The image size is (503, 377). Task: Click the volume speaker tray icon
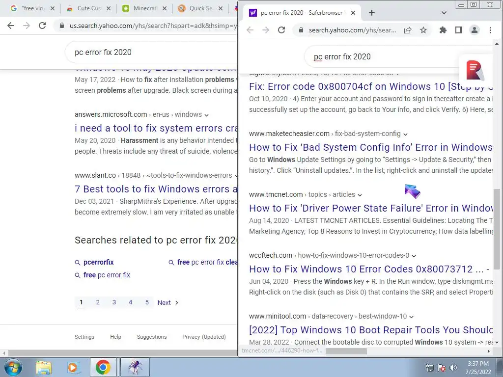pyautogui.click(x=453, y=368)
